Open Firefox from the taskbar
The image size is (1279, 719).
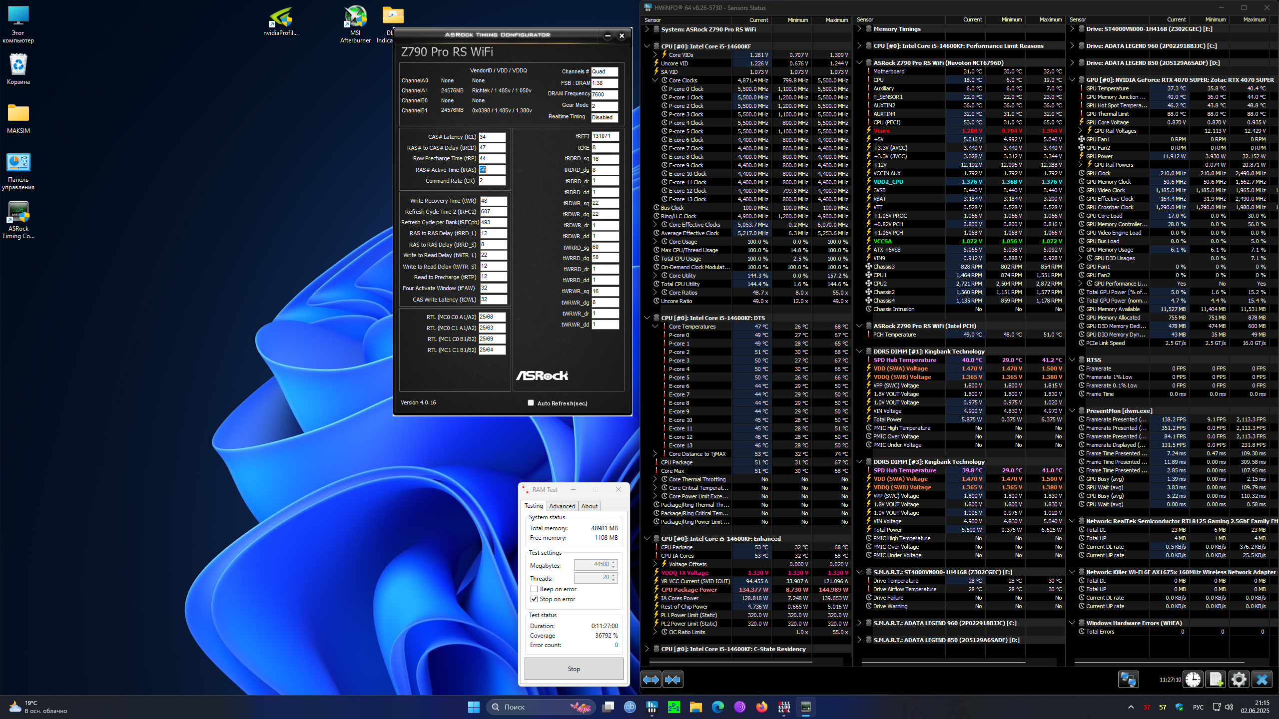coord(761,707)
